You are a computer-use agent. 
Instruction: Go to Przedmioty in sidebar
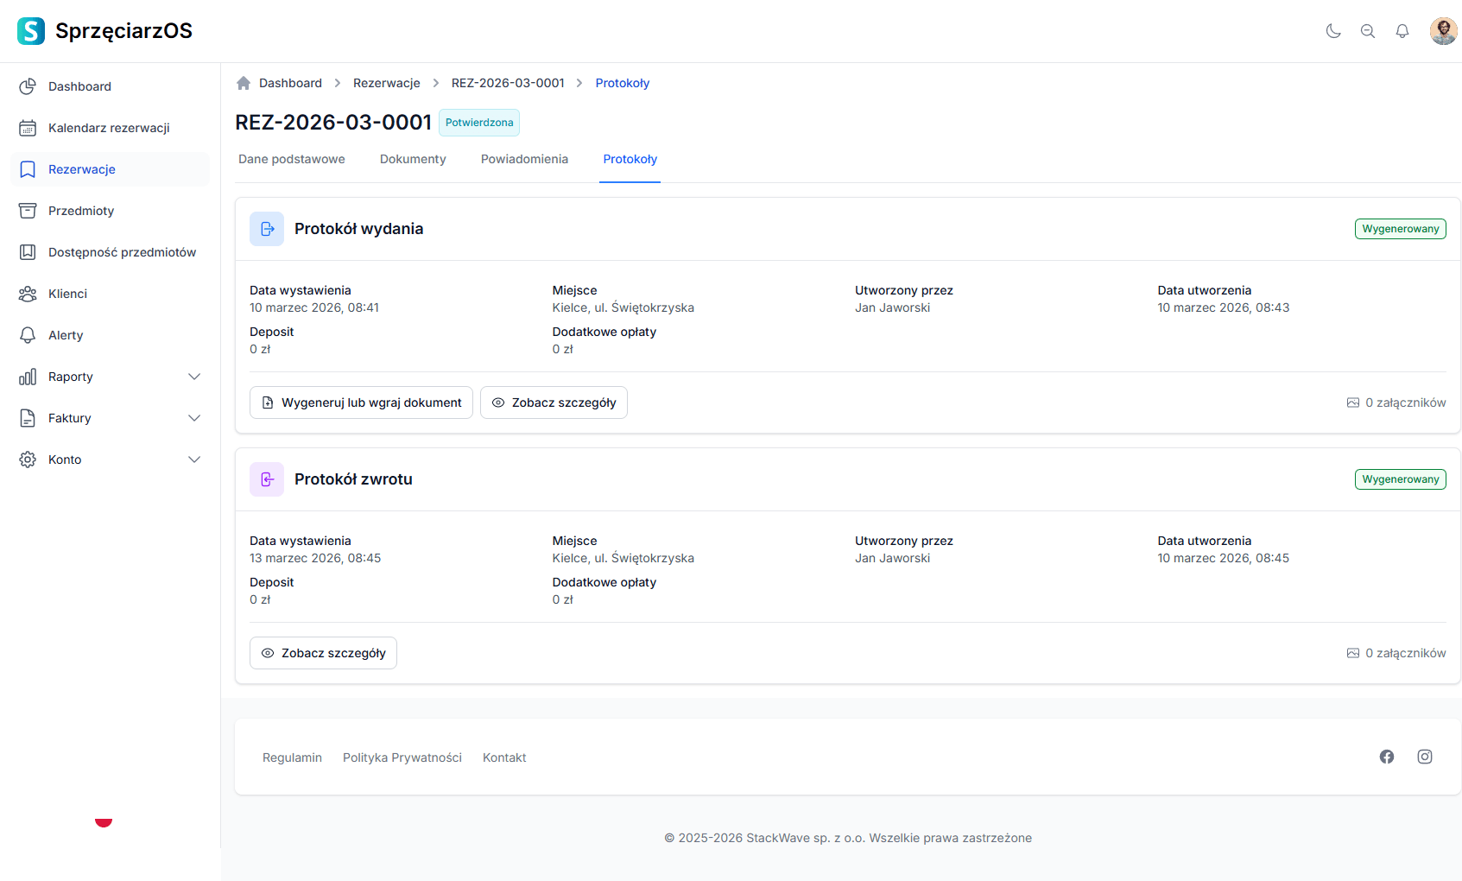click(81, 211)
